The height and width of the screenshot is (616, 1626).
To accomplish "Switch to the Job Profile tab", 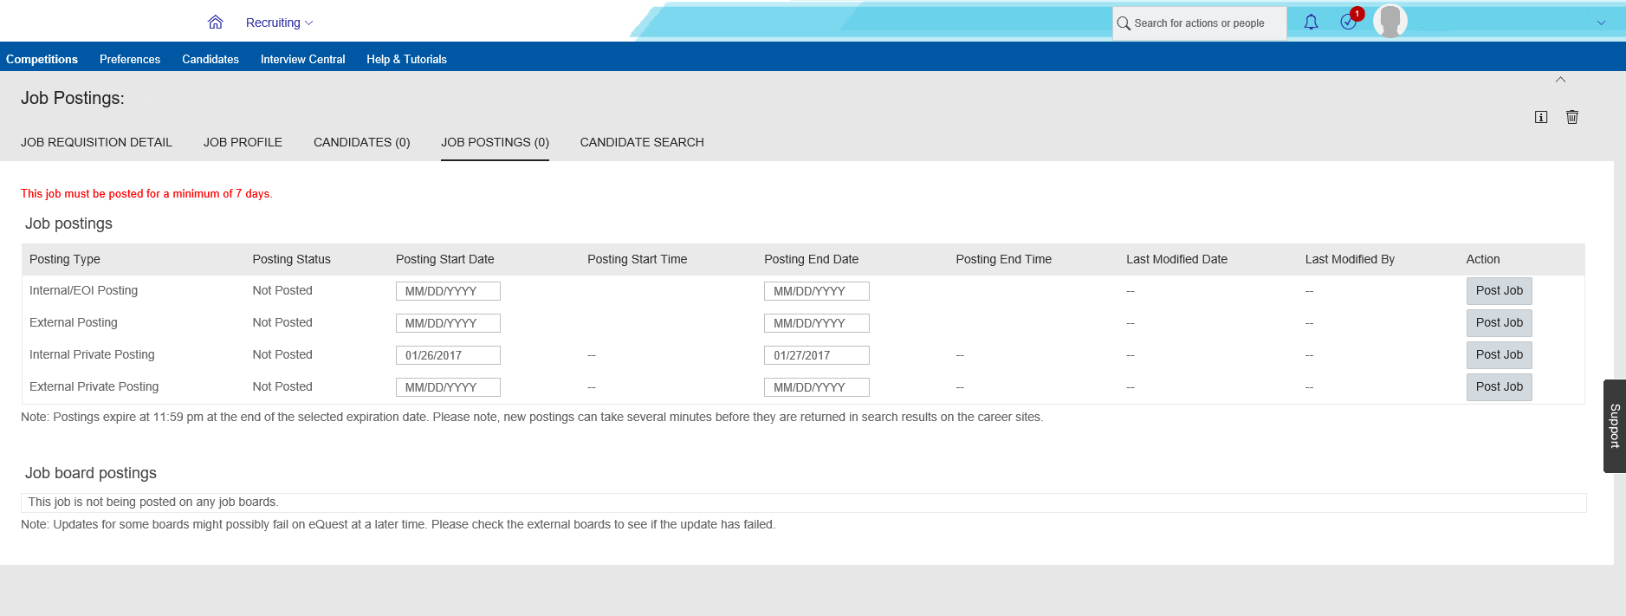I will coord(243,142).
